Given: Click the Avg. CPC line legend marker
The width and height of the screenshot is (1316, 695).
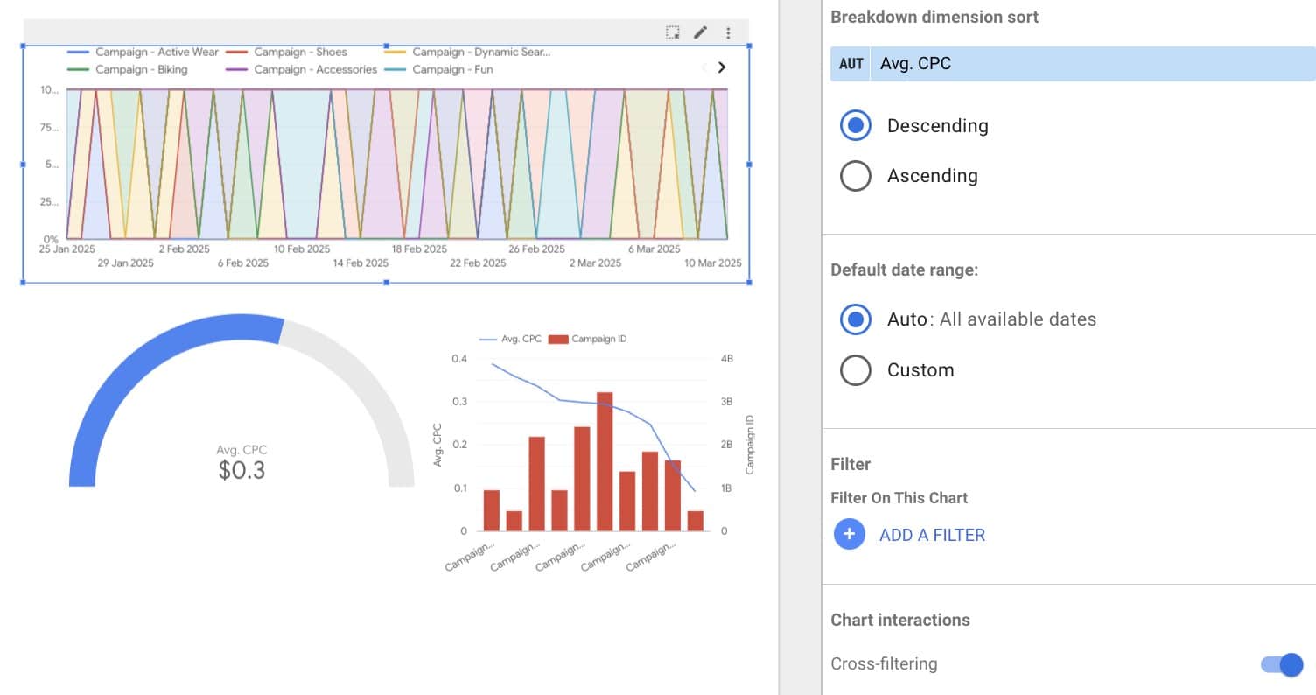Looking at the screenshot, I should click(487, 339).
